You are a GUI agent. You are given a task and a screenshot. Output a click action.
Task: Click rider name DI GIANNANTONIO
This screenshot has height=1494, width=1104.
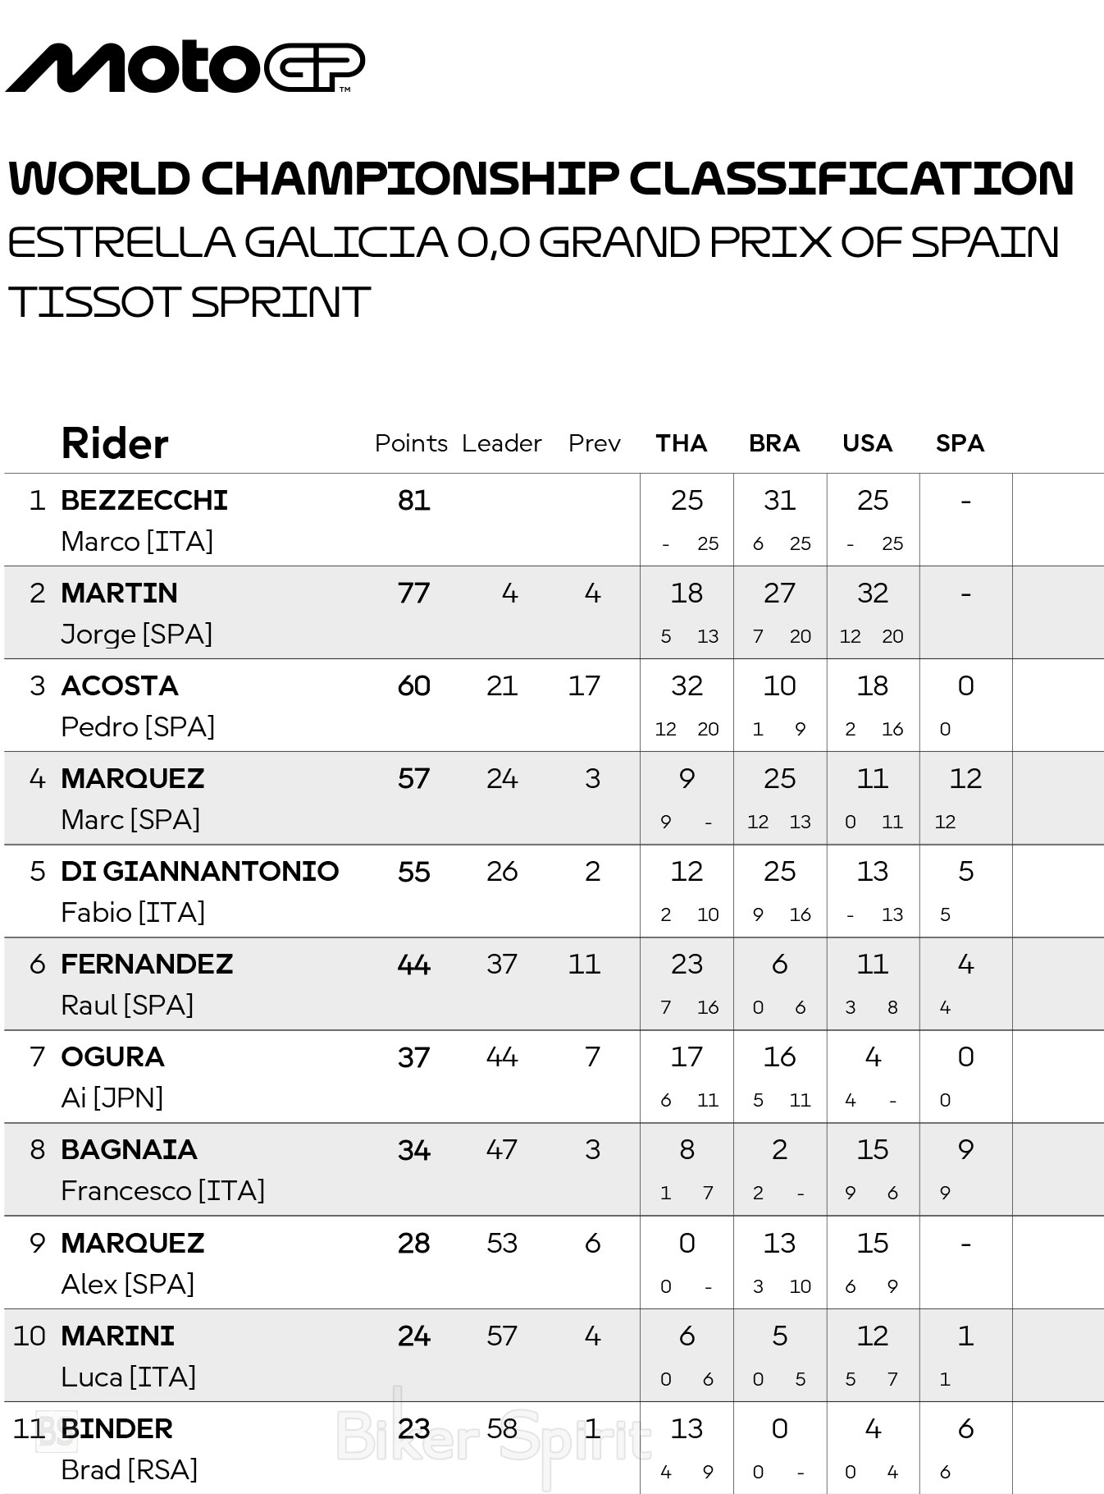pyautogui.click(x=199, y=871)
